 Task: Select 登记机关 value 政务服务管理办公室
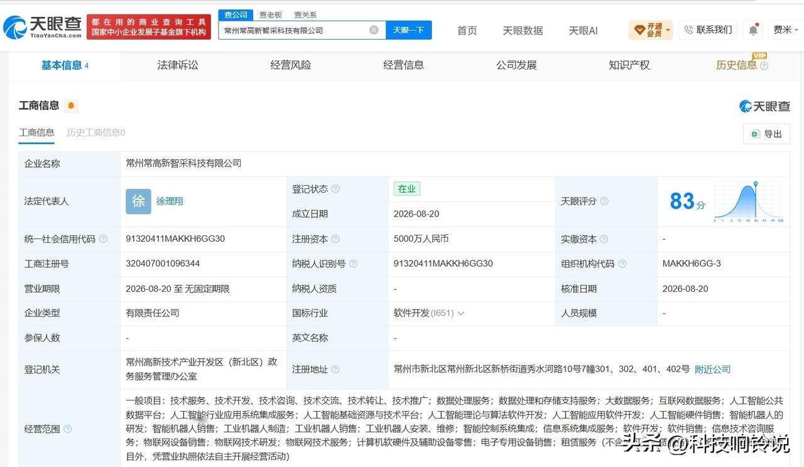pos(202,369)
